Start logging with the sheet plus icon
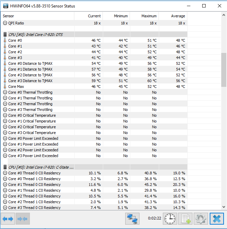 pos(185,218)
